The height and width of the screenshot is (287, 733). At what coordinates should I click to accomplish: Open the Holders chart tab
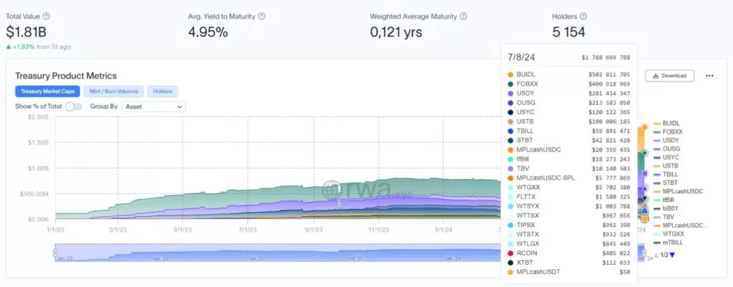162,91
